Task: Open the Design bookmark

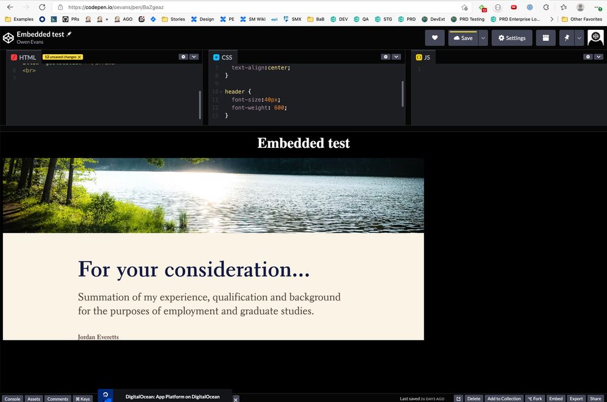Action: tap(202, 19)
